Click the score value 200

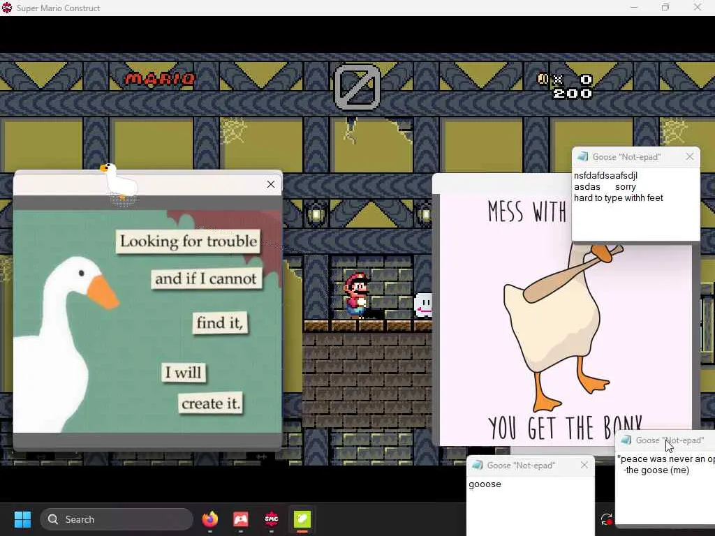pos(573,94)
